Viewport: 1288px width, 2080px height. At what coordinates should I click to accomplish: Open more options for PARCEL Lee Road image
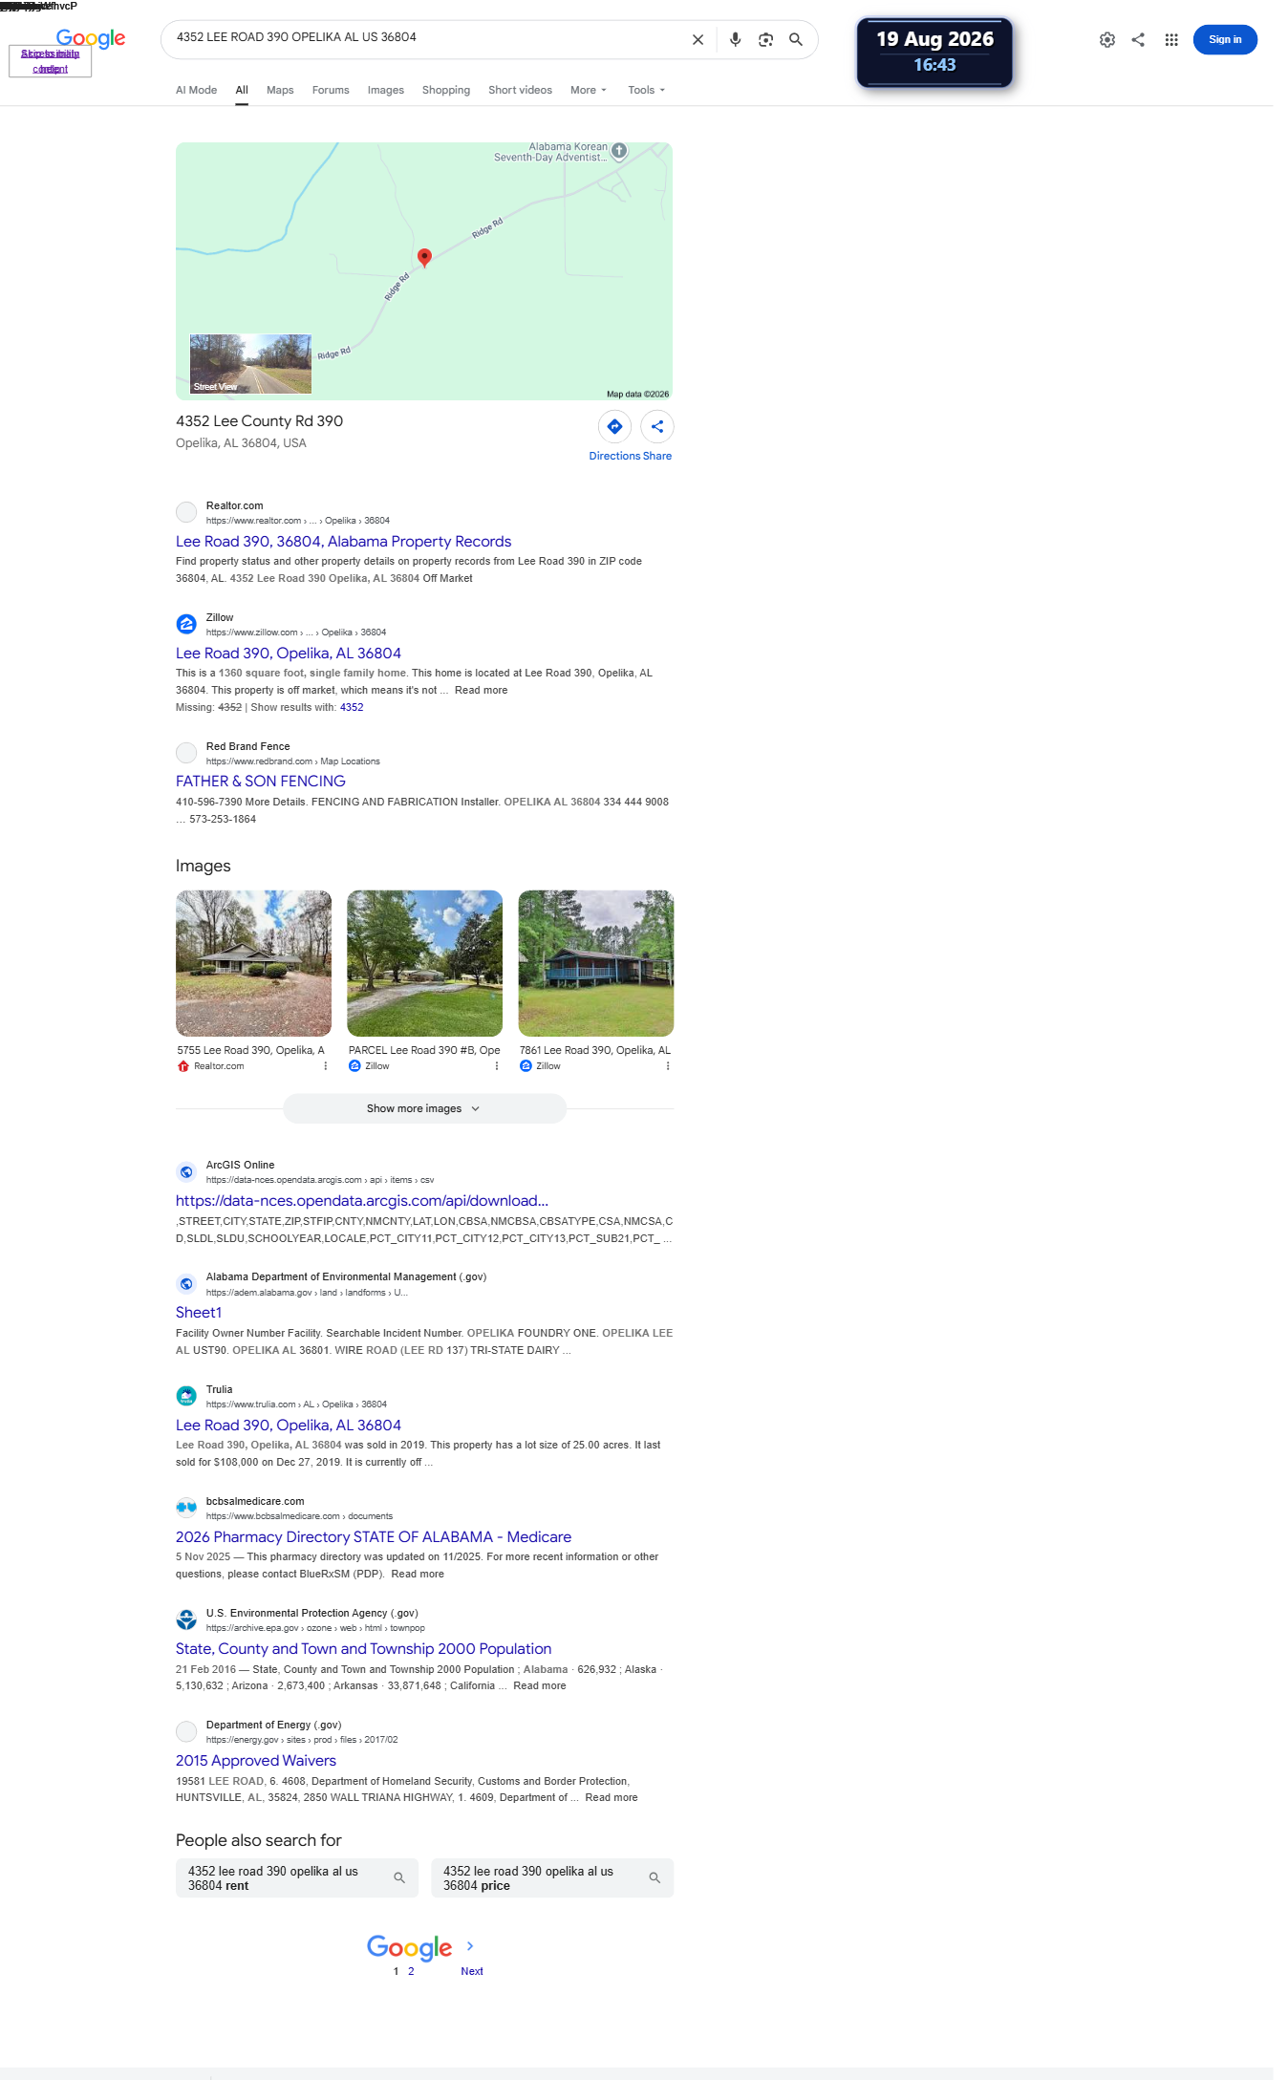coord(497,1066)
